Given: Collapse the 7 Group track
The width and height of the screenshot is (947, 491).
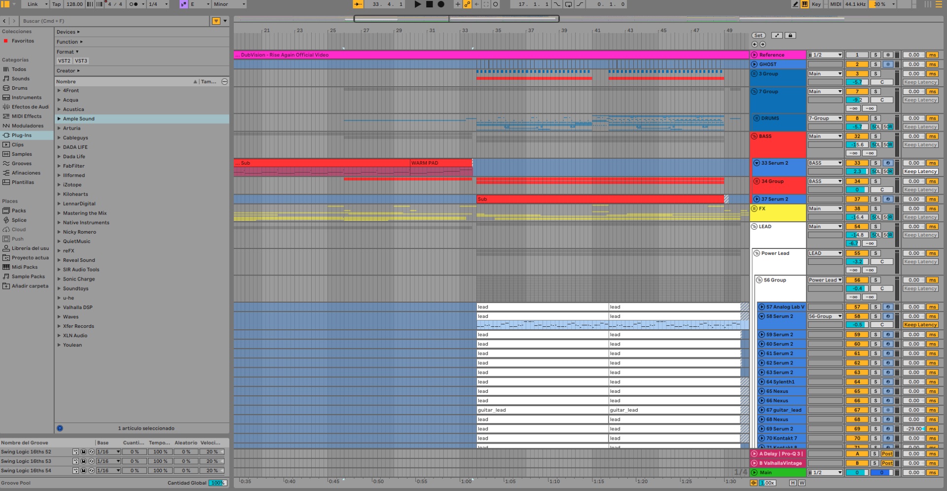Looking at the screenshot, I should 754,92.
